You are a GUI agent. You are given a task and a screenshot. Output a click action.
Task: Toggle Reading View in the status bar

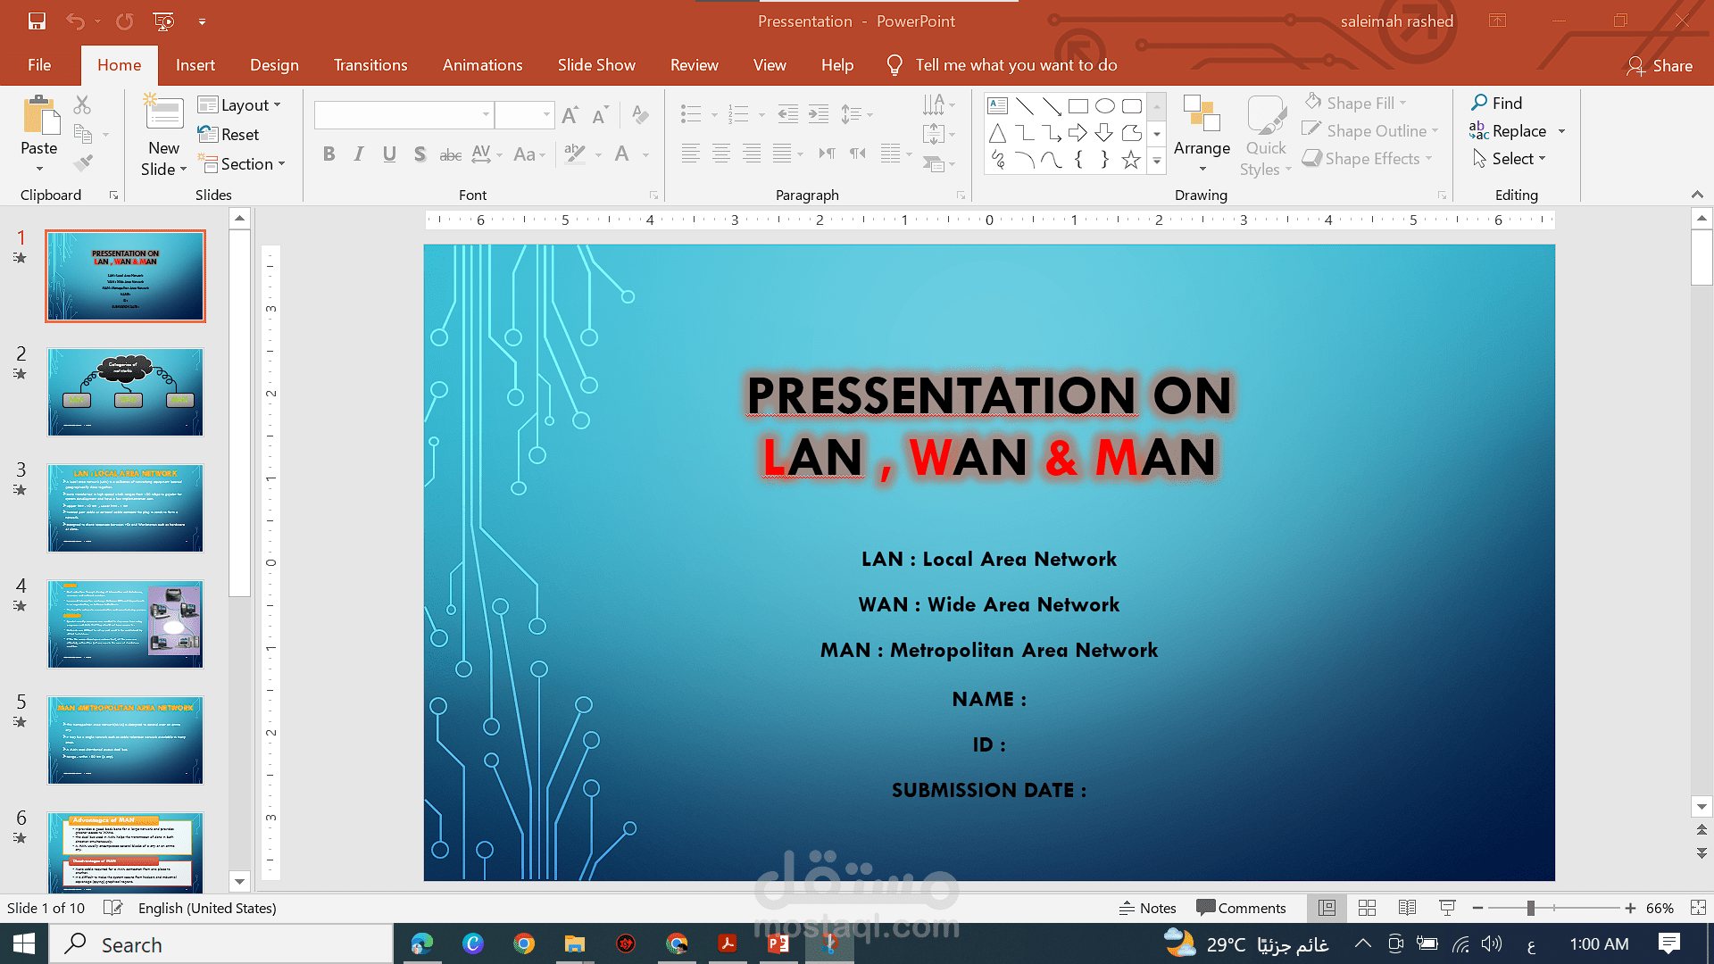coord(1408,908)
